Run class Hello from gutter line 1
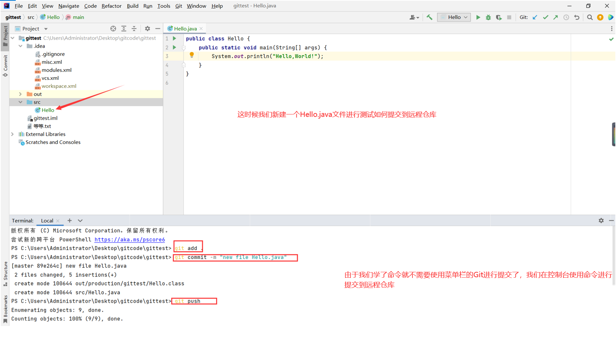This screenshot has height=346, width=616. coord(175,38)
